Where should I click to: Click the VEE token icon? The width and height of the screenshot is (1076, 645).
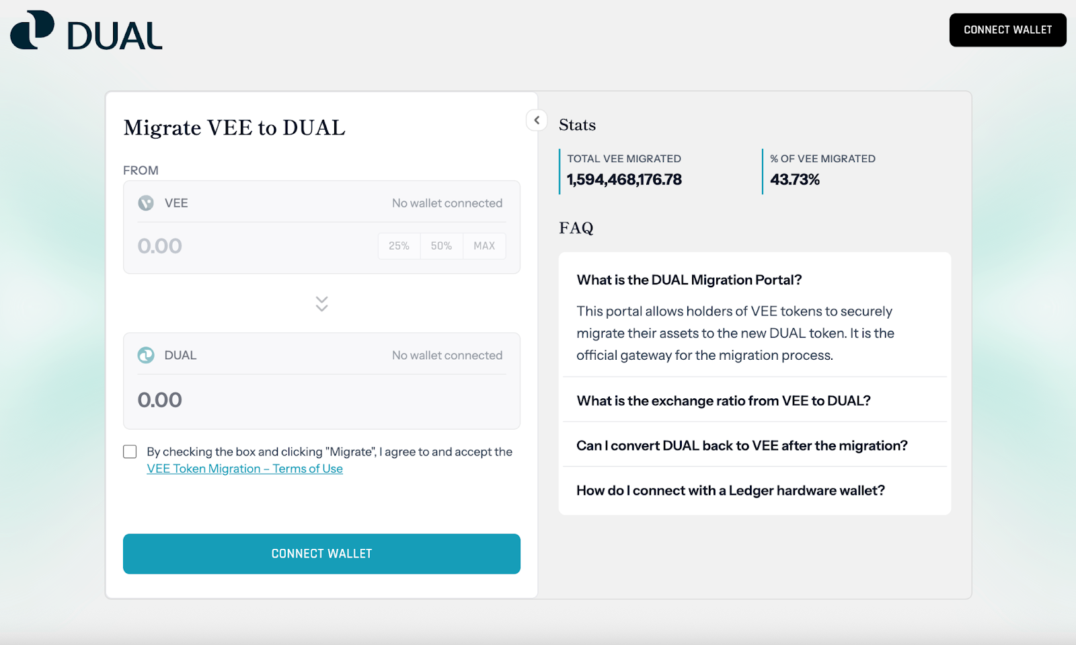146,203
